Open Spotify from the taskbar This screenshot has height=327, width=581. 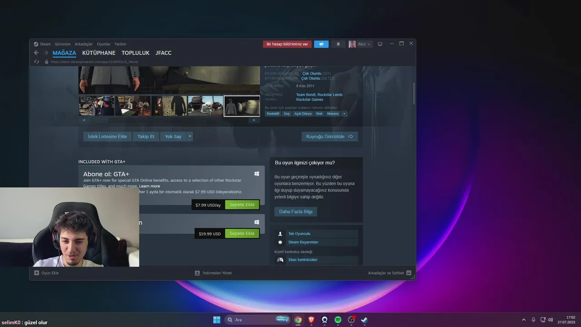[x=338, y=320]
